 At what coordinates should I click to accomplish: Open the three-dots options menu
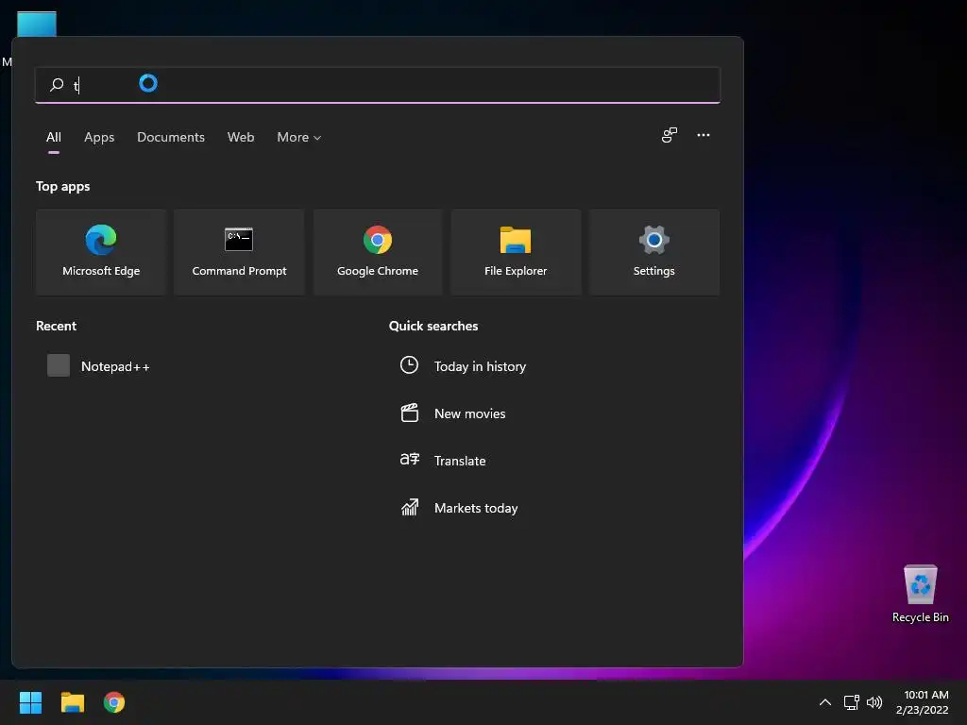coord(704,135)
